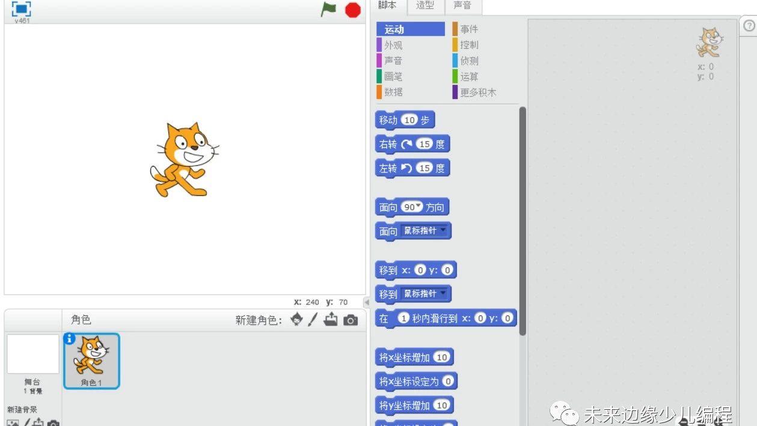Click the 将y坐标增加 10 block
The image size is (757, 426).
click(x=414, y=406)
